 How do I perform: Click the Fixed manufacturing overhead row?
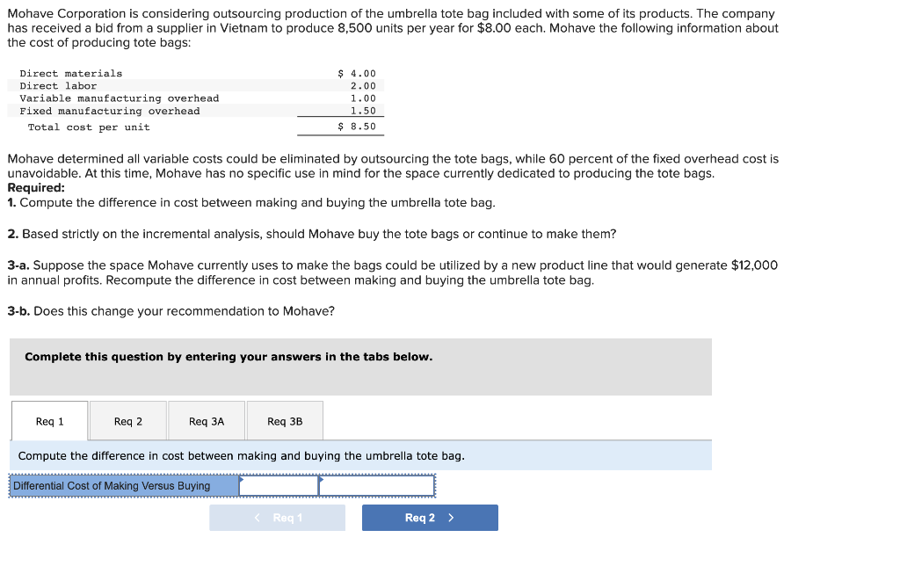pos(176,110)
